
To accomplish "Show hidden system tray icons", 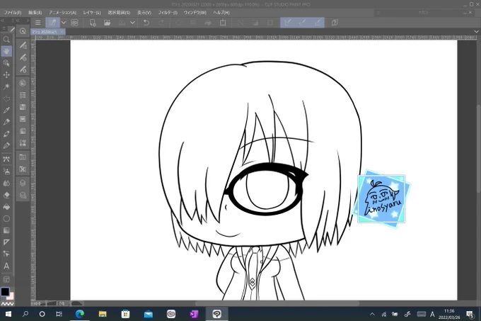I will [x=372, y=314].
